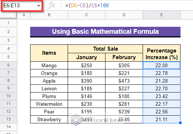Select the 22.78 percentage cell
This screenshot has height=134, width=193.
(x=161, y=73)
